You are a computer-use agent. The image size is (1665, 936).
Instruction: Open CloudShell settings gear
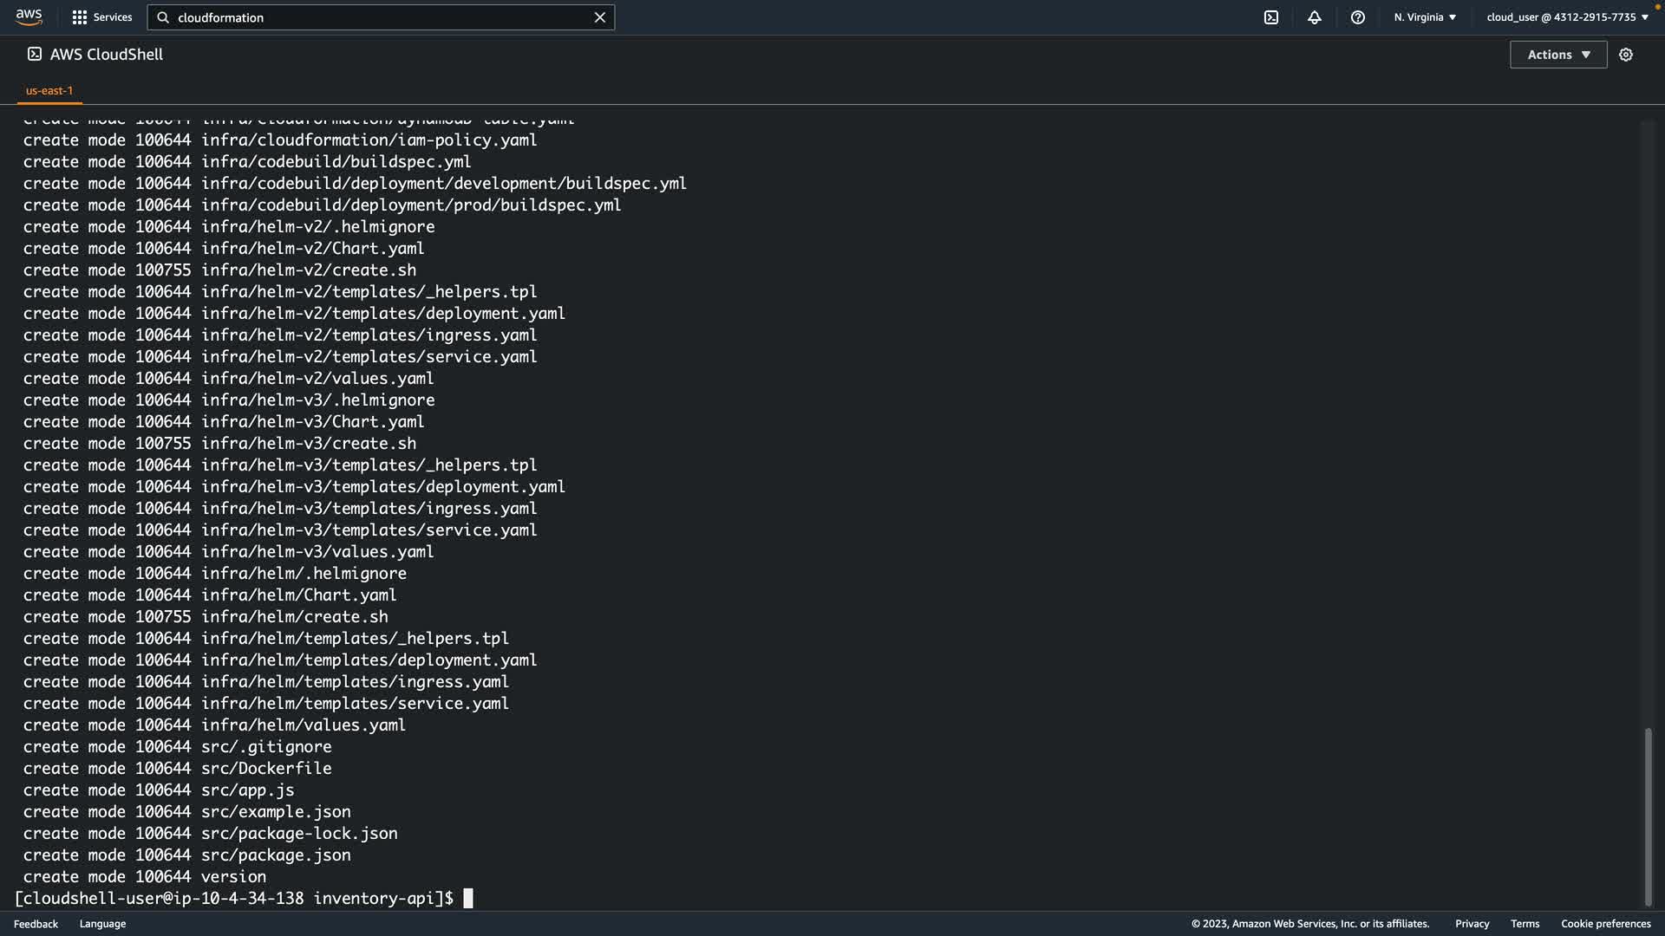point(1626,55)
